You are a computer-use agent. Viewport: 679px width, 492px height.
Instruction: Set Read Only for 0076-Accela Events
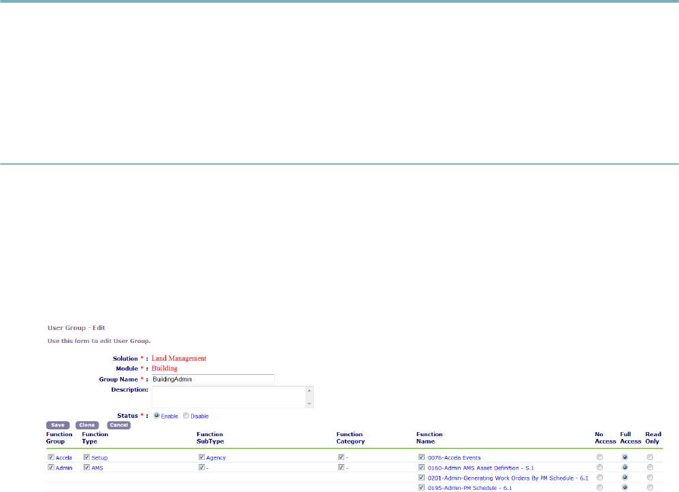tap(650, 457)
